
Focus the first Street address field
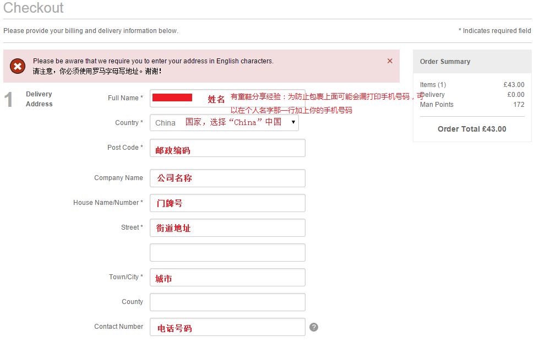click(227, 227)
